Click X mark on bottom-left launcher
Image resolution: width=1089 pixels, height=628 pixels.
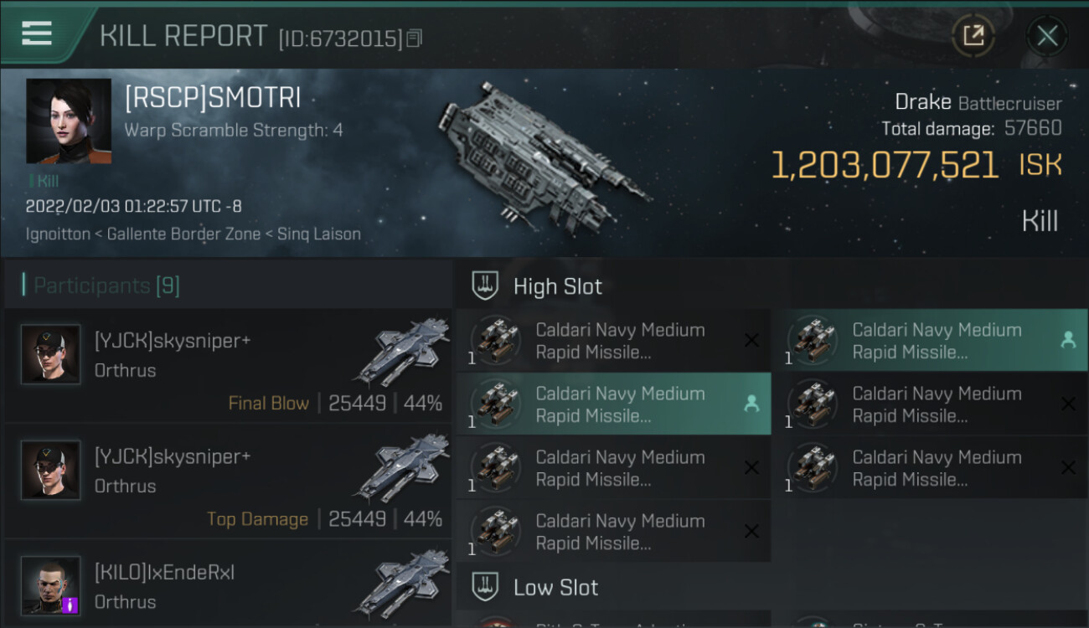(751, 531)
